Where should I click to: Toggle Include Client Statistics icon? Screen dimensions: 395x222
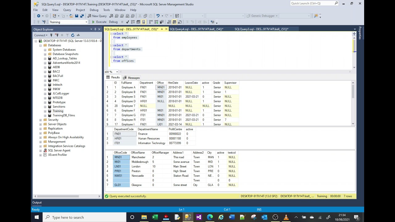point(161,22)
